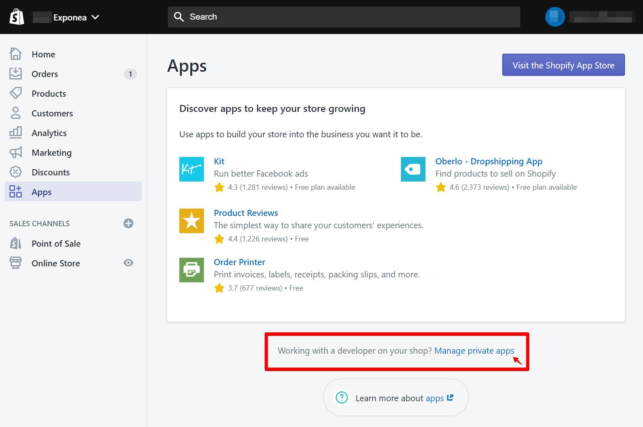The width and height of the screenshot is (643, 427).
Task: Click "Discover apps to keep your store growing" heading
Action: point(272,109)
